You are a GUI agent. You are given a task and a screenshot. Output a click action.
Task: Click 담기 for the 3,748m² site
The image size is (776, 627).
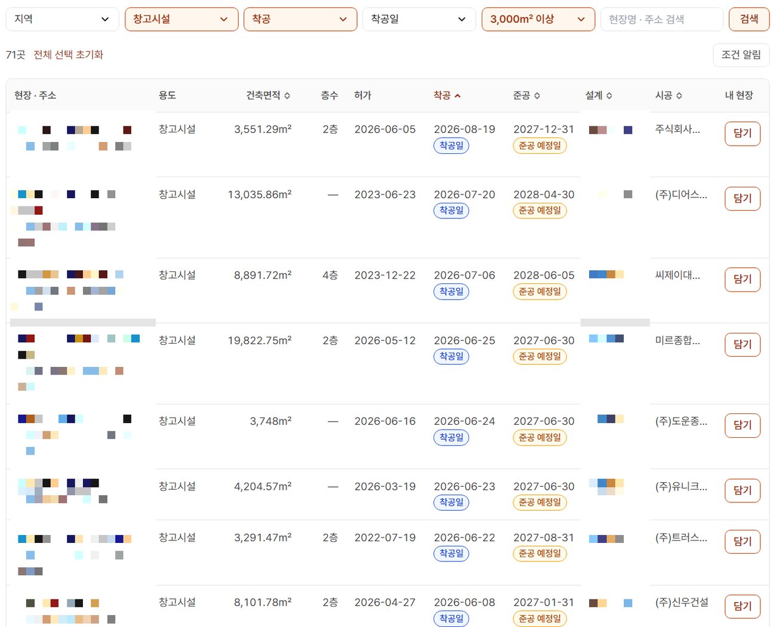pyautogui.click(x=743, y=425)
